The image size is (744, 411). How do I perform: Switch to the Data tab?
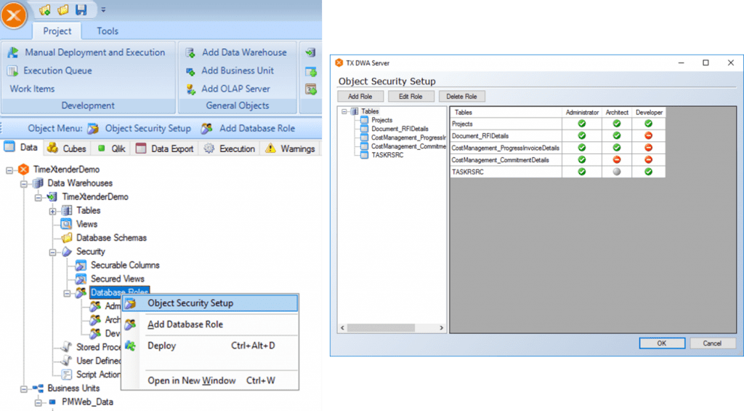click(x=21, y=148)
